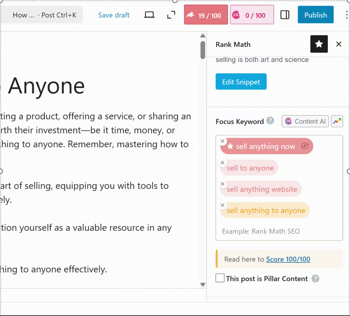Toggle the settings sidebar panel icon
The width and height of the screenshot is (350, 316).
coord(285,15)
